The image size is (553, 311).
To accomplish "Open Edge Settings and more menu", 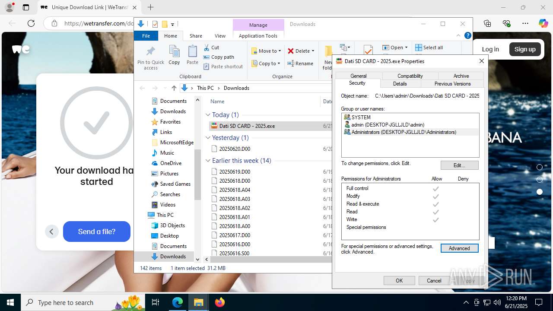I will 525,23.
